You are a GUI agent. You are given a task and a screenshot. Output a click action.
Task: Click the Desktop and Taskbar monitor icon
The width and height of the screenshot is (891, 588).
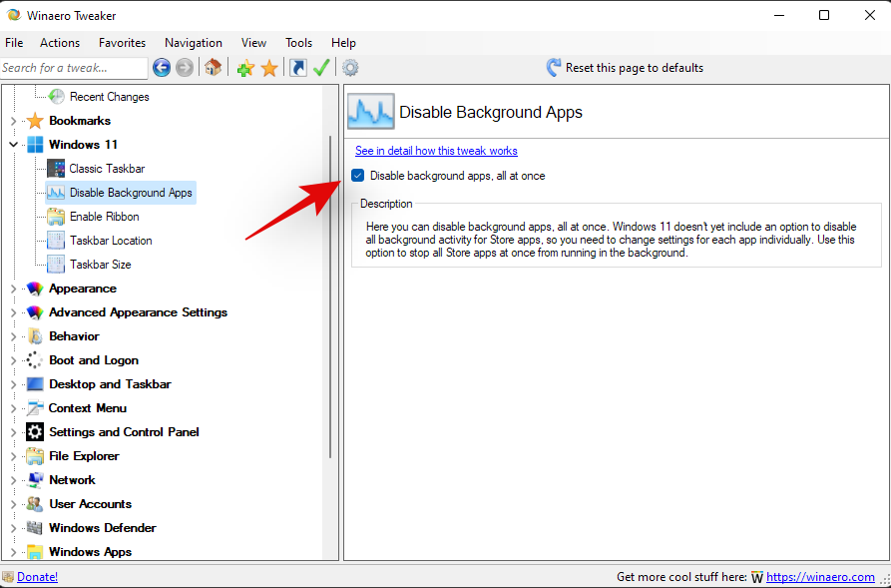[x=35, y=384]
